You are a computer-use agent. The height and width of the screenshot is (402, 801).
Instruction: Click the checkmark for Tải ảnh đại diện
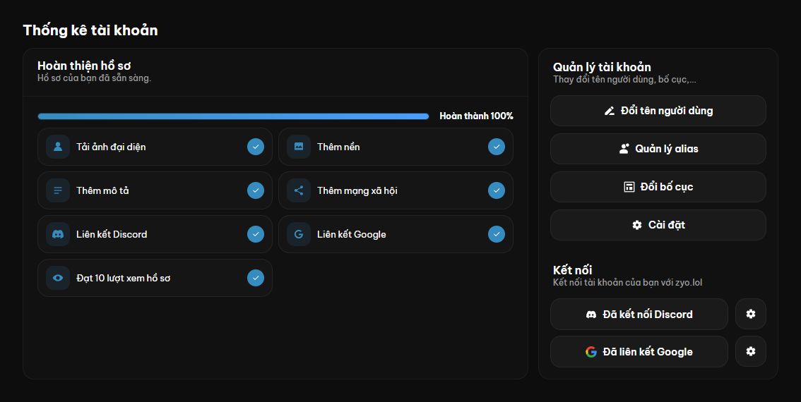click(x=256, y=147)
